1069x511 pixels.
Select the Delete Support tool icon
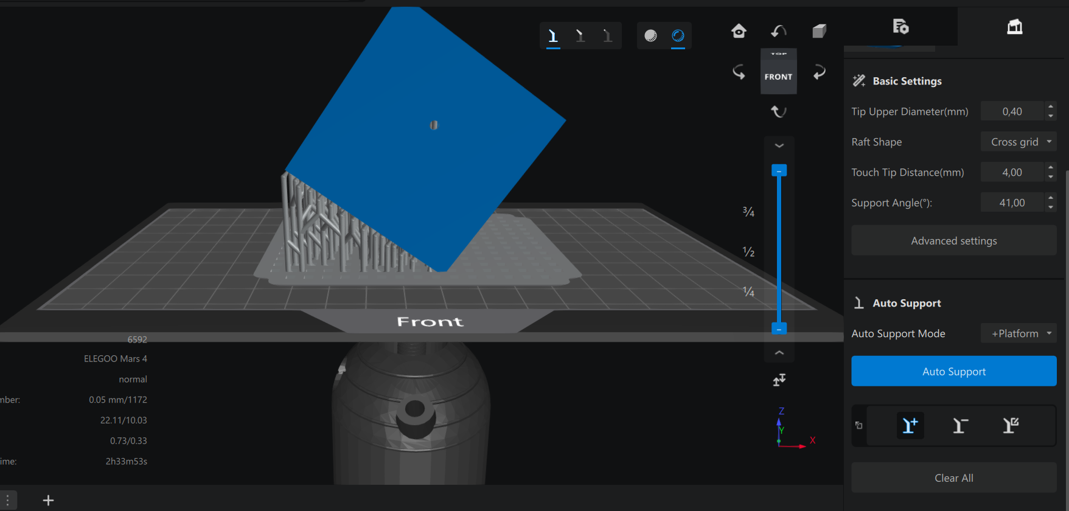(960, 425)
